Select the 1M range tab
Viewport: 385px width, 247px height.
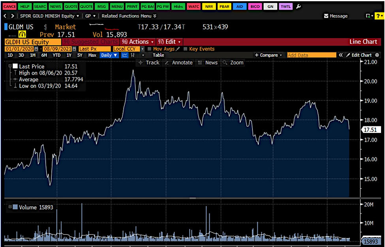(33, 55)
